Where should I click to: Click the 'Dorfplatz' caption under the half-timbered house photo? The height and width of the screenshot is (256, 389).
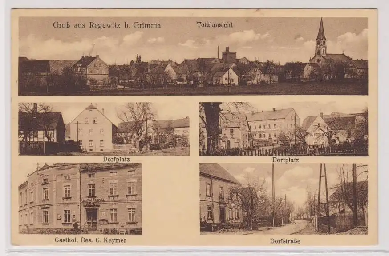point(116,160)
